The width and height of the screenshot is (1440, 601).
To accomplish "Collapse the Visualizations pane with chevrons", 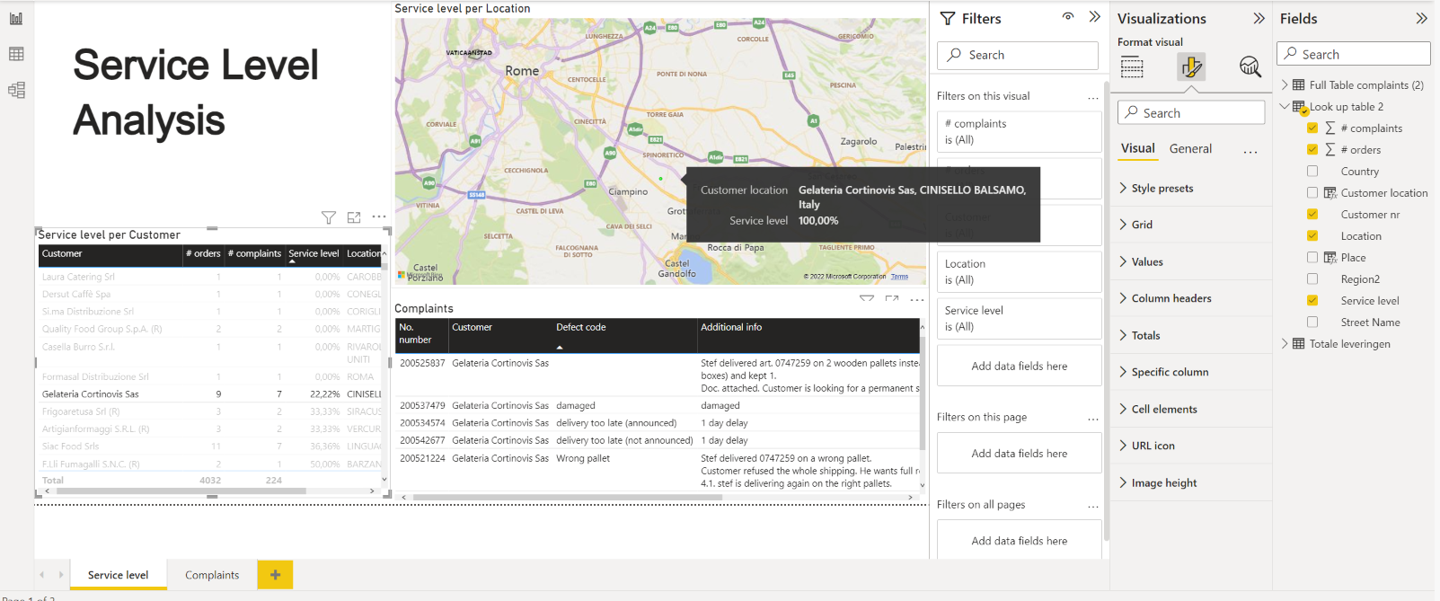I will pyautogui.click(x=1259, y=18).
